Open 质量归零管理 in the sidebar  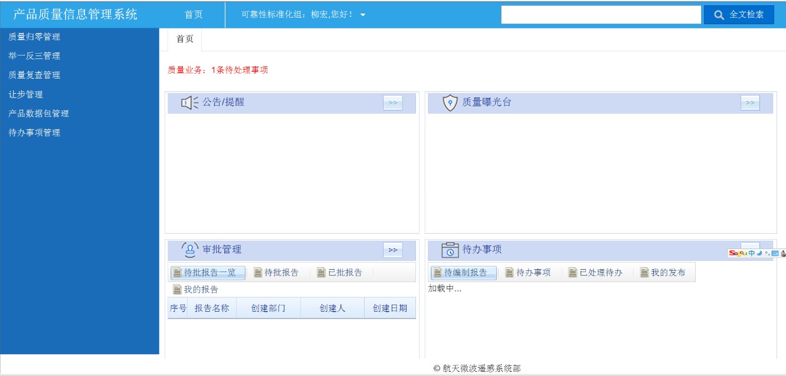point(34,37)
